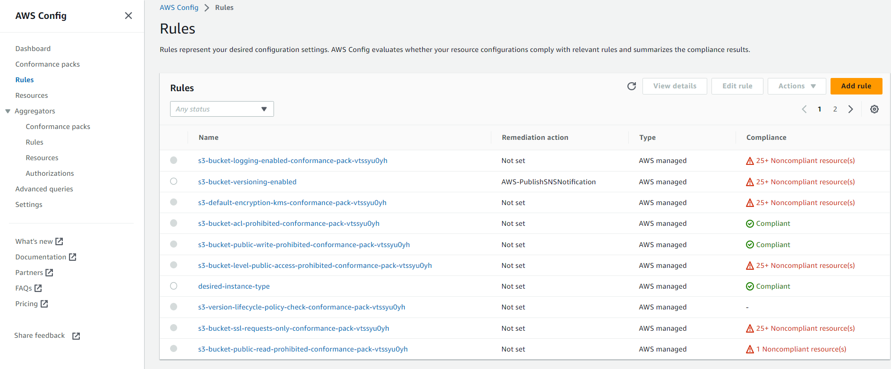This screenshot has width=891, height=369.
Task: Open Advanced queries in sidebar
Action: (x=44, y=189)
